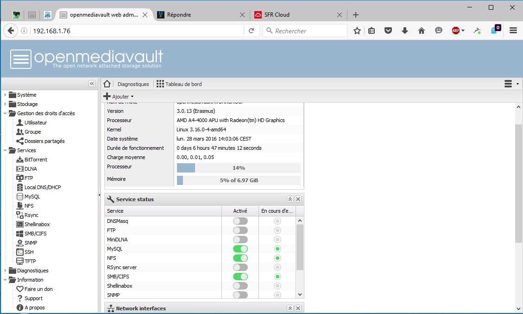Toggle FTP service enabled switch
This screenshot has width=523, height=314.
click(240, 230)
